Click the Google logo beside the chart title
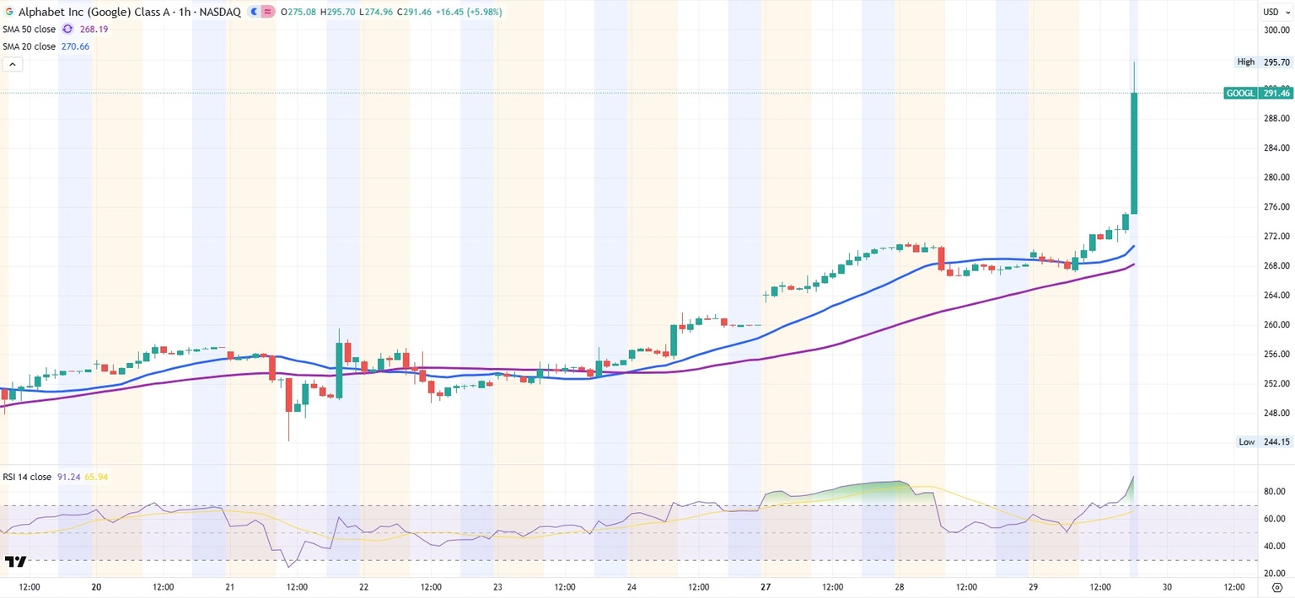 pyautogui.click(x=9, y=12)
